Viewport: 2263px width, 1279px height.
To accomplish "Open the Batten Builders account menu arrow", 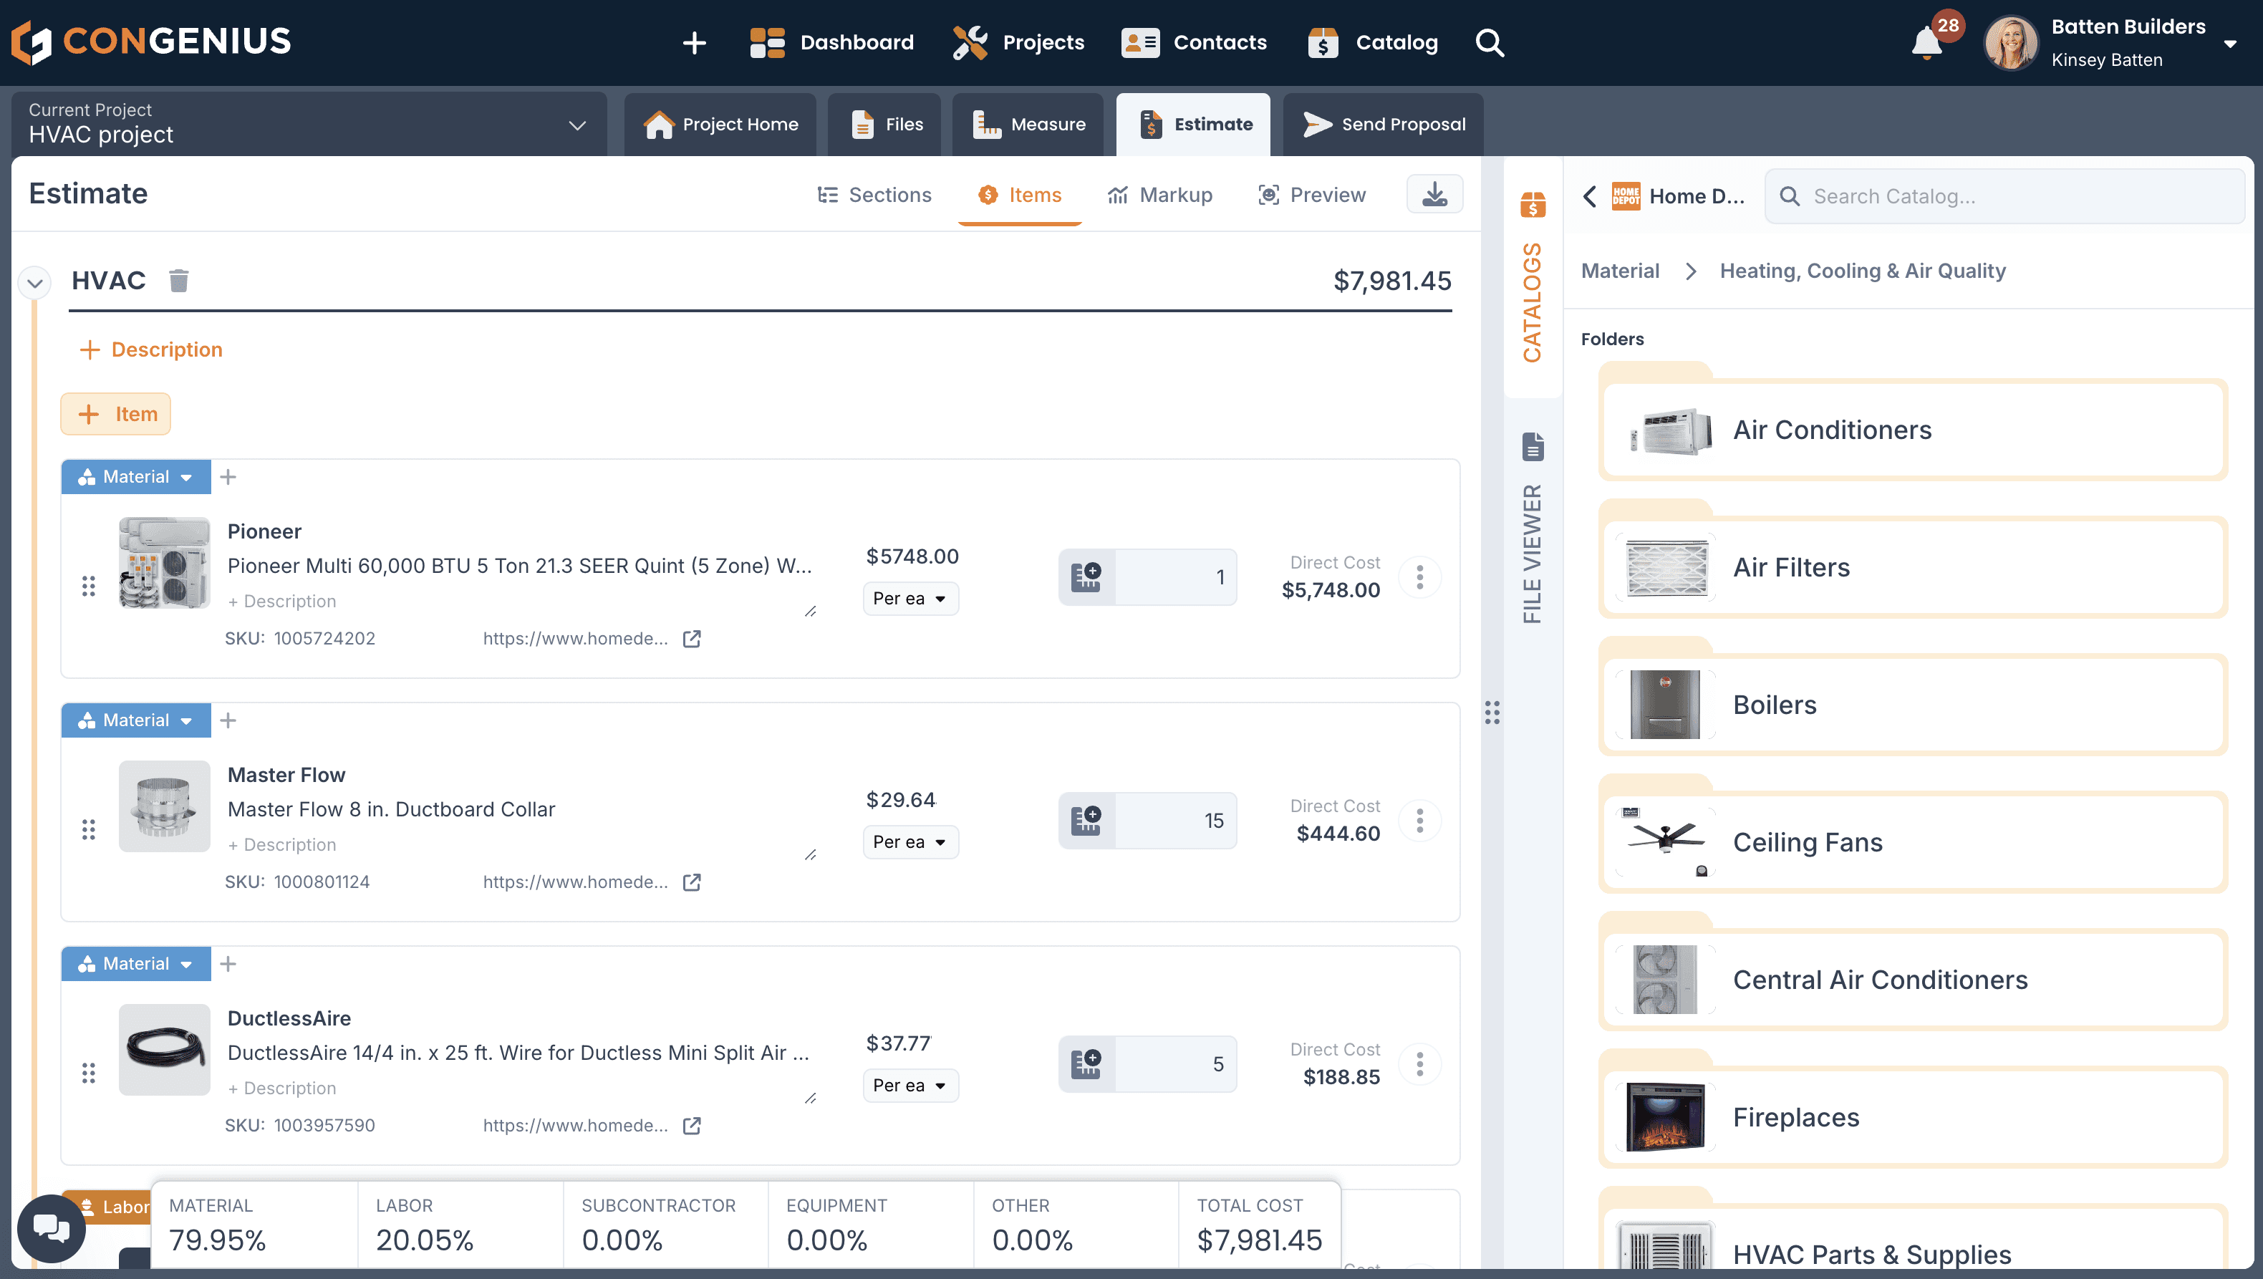I will point(2231,44).
